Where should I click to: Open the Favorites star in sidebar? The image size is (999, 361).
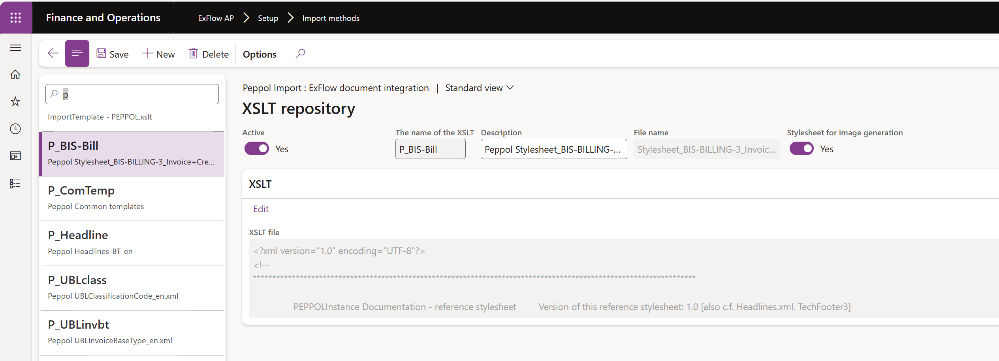point(15,101)
